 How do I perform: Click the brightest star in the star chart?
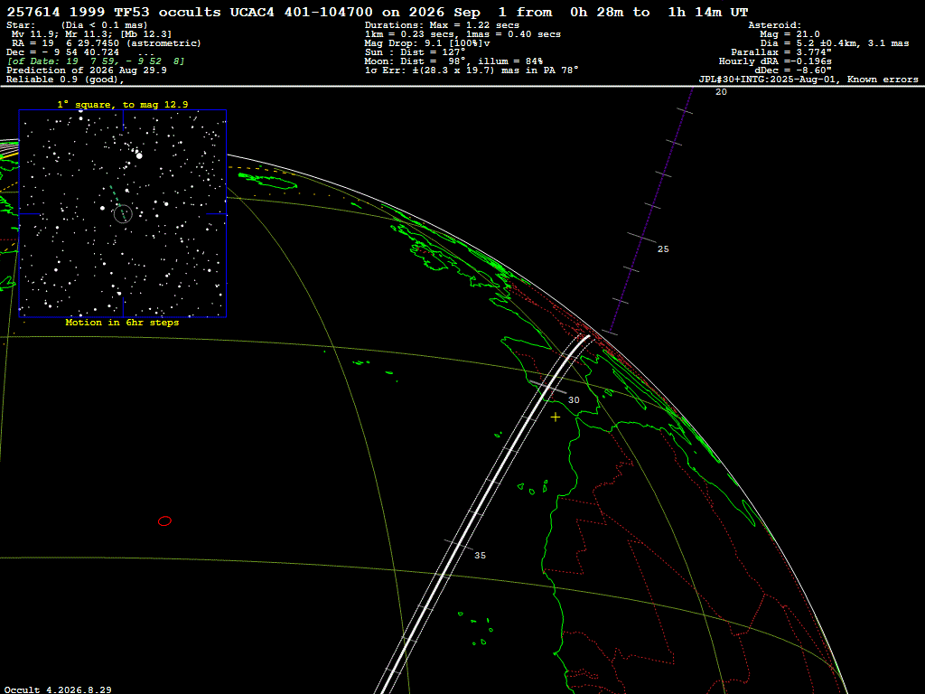tap(139, 155)
